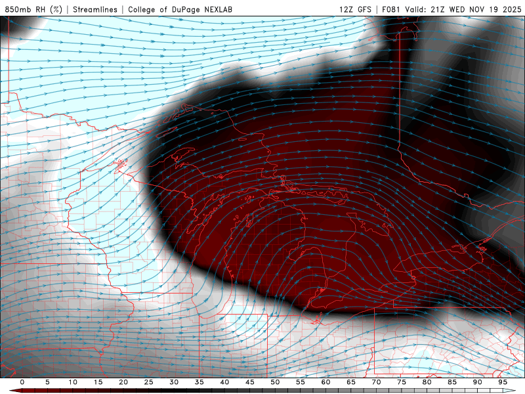Click the '10' value on the color scale

73,382
